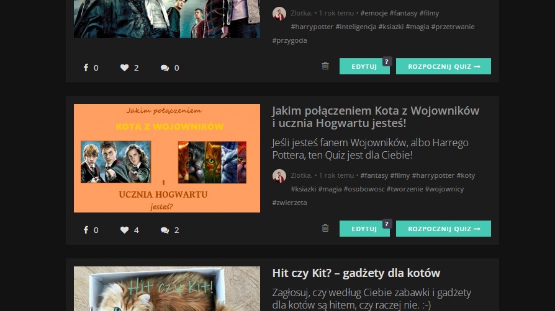This screenshot has height=311, width=555.
Task: Like the Kota z Wojowników quiz with the heart
Action: point(124,230)
